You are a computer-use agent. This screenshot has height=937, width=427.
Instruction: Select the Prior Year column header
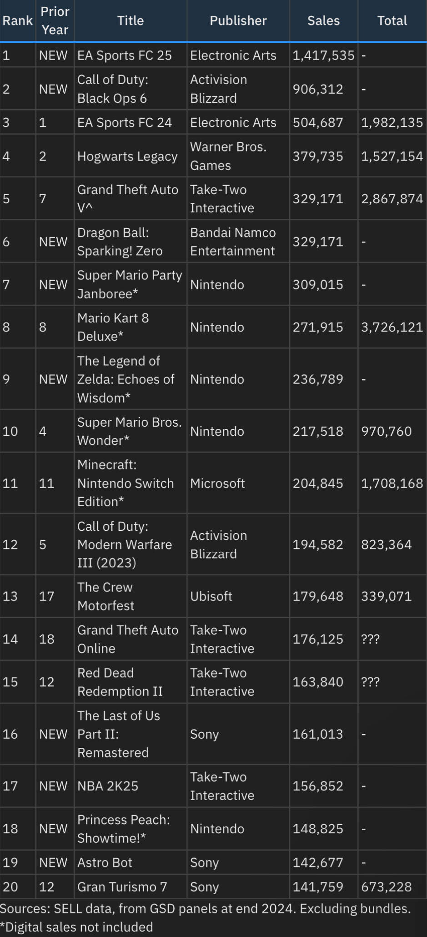[x=55, y=21]
